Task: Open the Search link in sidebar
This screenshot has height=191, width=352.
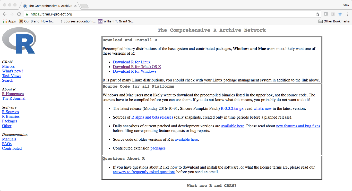Action: click(x=8, y=80)
